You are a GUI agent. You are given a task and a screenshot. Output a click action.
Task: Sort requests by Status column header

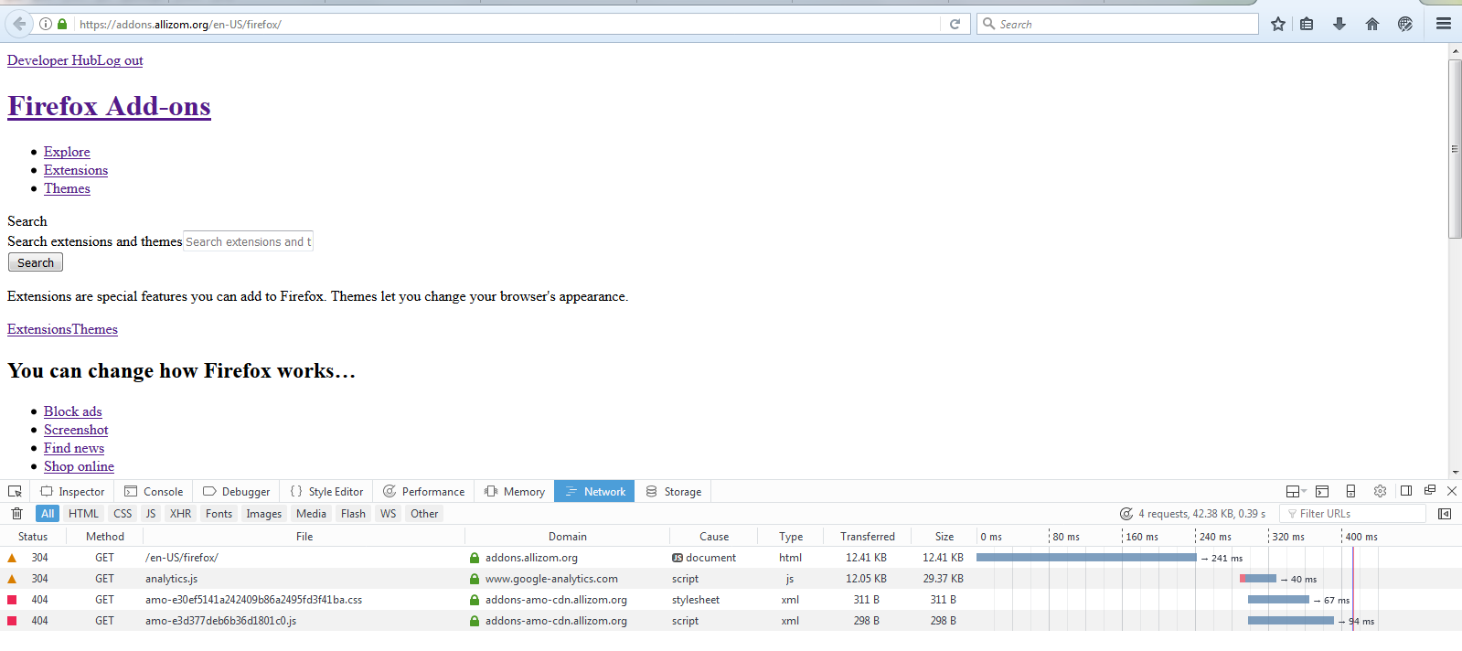tap(33, 537)
